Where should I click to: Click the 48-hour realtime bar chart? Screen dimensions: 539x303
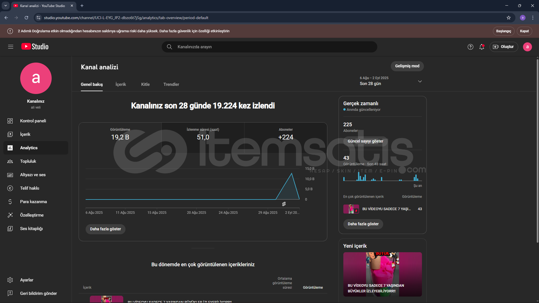pos(383,176)
